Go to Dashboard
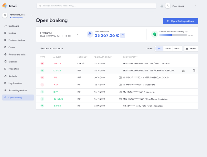 click(14, 26)
